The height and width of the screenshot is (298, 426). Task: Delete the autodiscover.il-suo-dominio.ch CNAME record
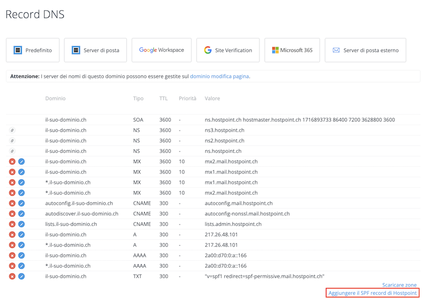(x=12, y=214)
